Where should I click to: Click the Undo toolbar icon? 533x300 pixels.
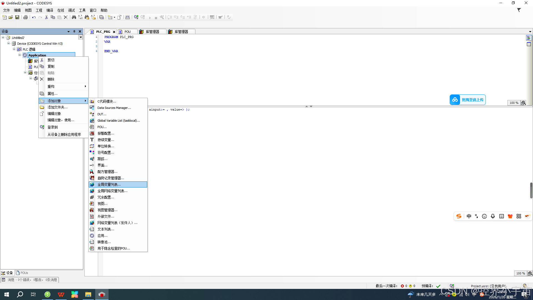34,17
